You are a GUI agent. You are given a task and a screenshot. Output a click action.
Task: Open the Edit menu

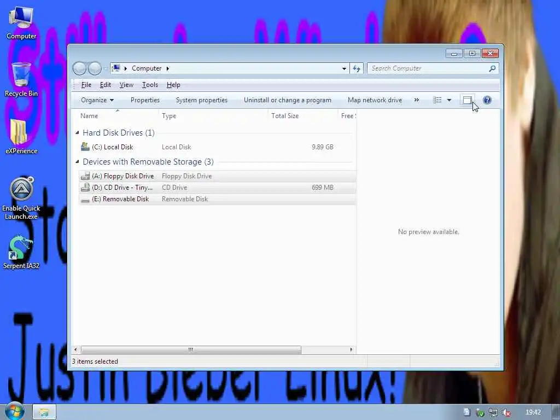pos(105,85)
